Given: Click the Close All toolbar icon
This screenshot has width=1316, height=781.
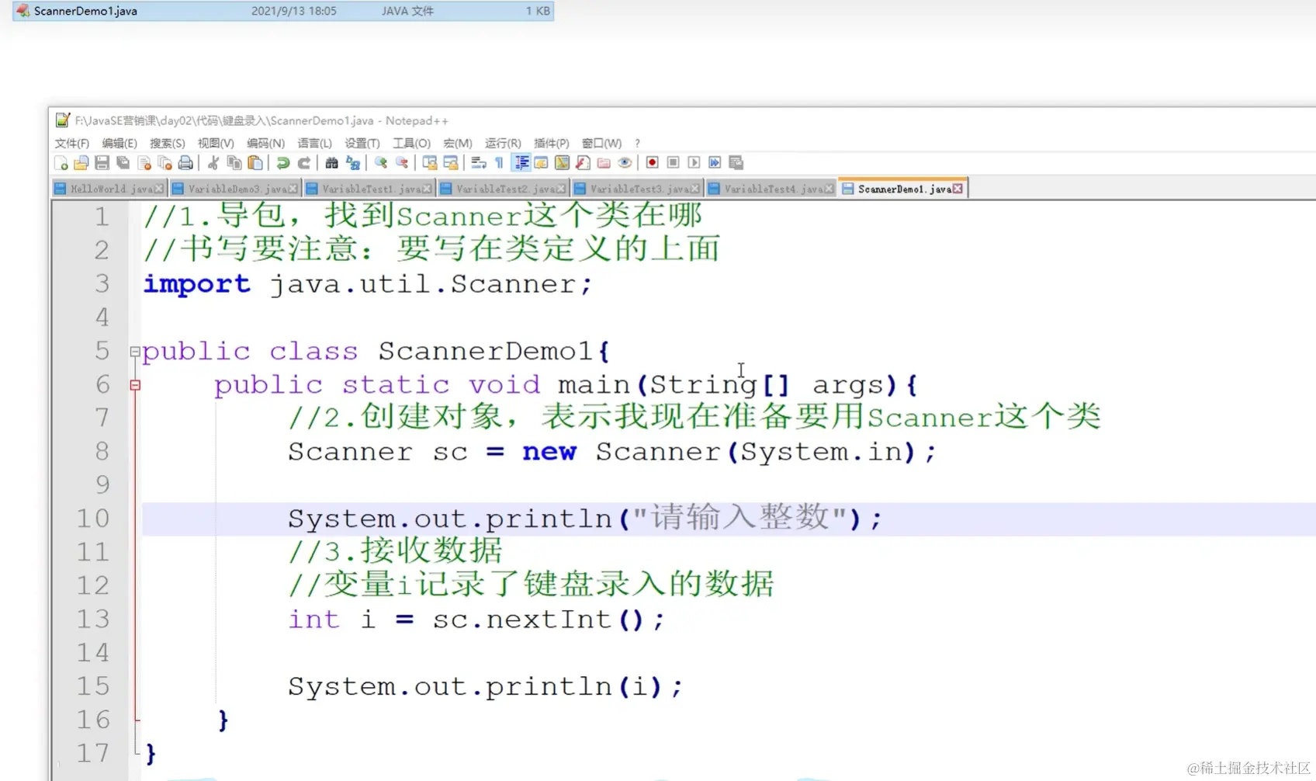Looking at the screenshot, I should pyautogui.click(x=164, y=162).
